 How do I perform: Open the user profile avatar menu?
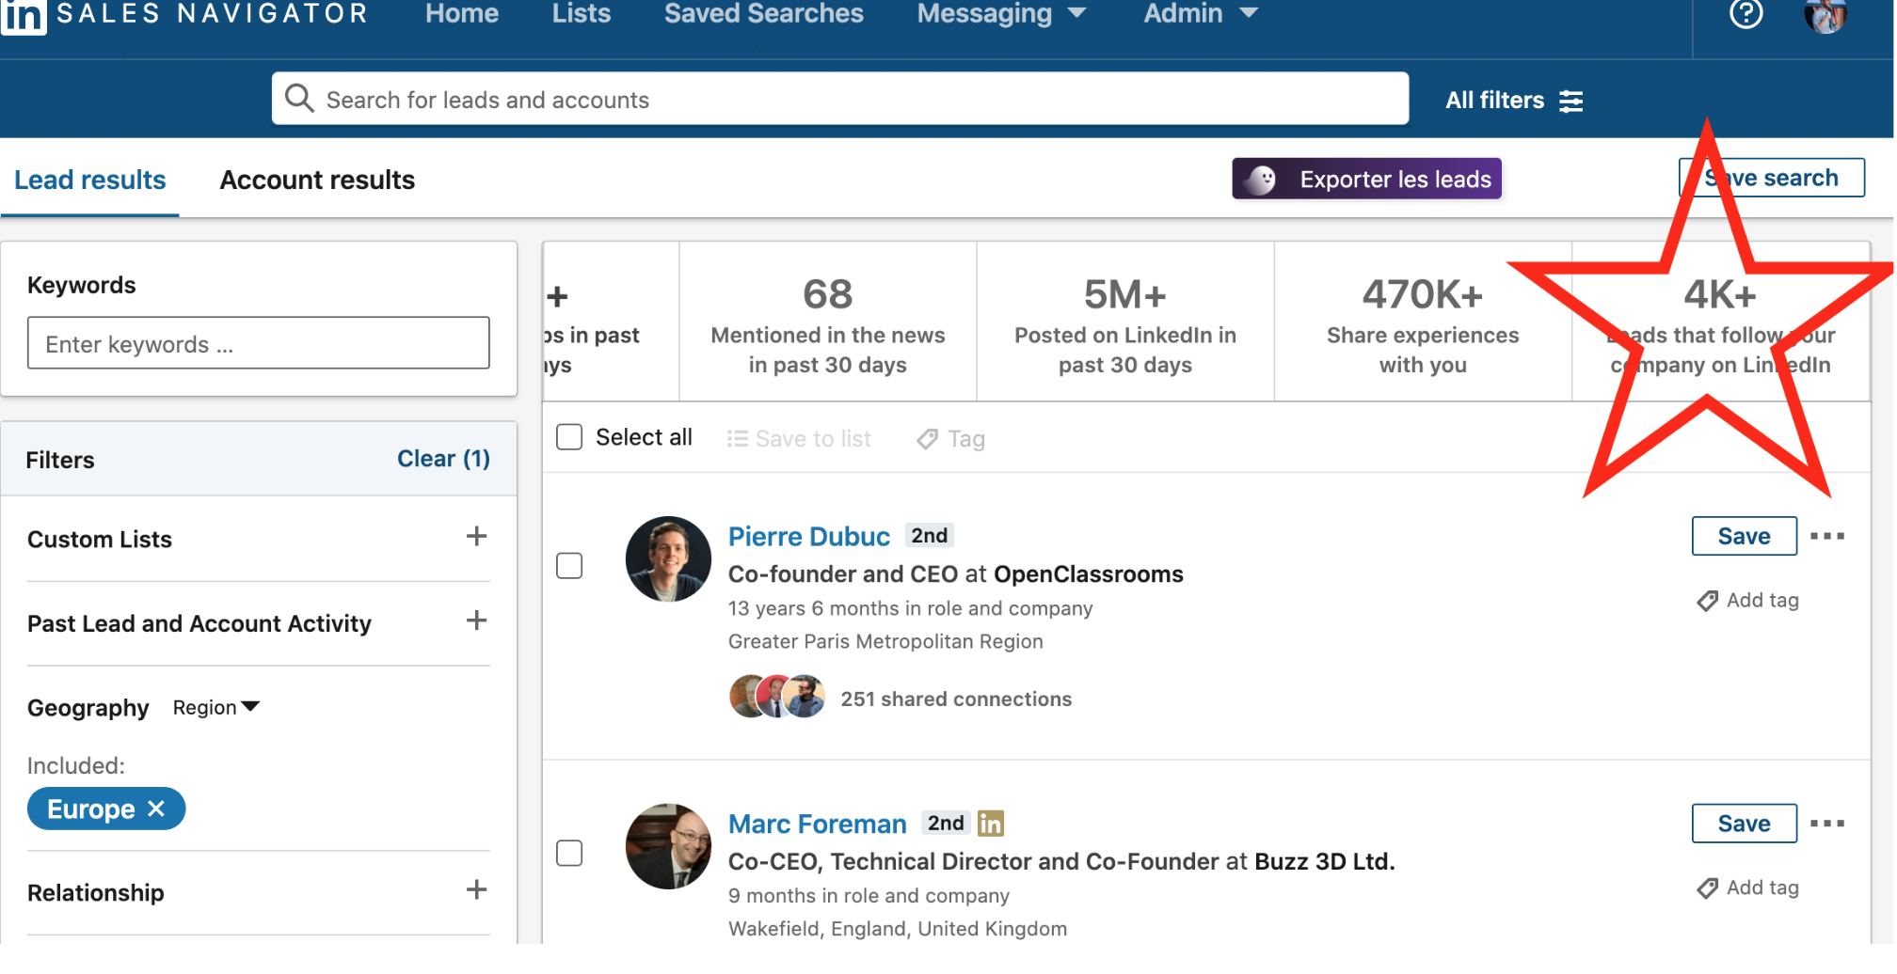coord(1825,15)
